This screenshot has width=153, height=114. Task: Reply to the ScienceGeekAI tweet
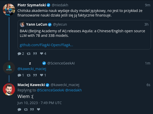coord(19,75)
